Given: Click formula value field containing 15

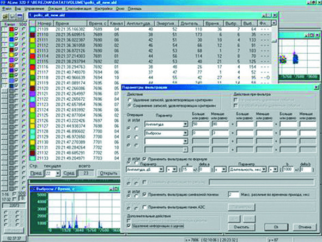Looking at the screenshot, I should coord(187,170).
